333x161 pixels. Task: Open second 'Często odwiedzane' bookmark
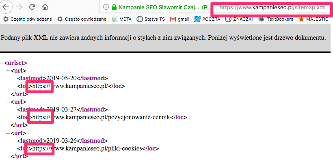click(82, 19)
